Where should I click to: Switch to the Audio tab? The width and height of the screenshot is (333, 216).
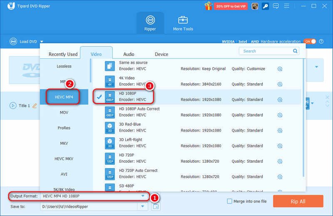[129, 54]
